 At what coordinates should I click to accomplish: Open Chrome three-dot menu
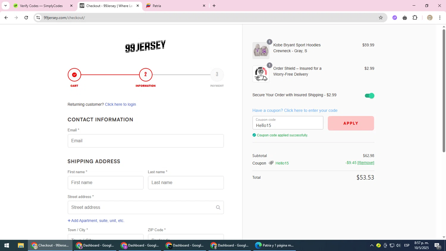pyautogui.click(x=440, y=18)
